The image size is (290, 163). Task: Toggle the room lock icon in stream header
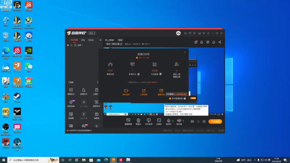point(202,42)
